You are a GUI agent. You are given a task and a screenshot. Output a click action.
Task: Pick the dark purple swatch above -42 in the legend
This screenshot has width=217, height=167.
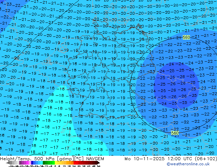20,163
